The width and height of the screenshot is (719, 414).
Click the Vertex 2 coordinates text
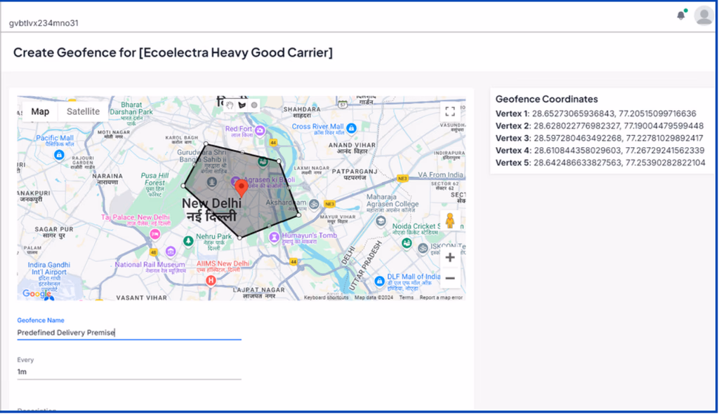coord(600,126)
